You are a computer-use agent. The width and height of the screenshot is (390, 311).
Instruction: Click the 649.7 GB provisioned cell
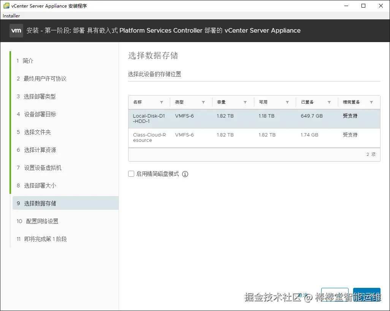[312, 116]
